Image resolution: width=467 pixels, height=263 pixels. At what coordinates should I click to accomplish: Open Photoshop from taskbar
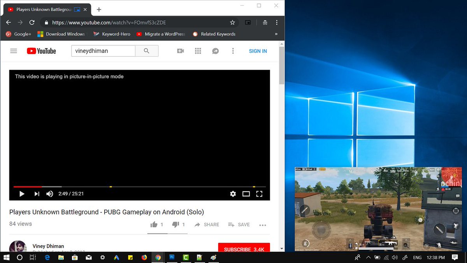pyautogui.click(x=172, y=258)
